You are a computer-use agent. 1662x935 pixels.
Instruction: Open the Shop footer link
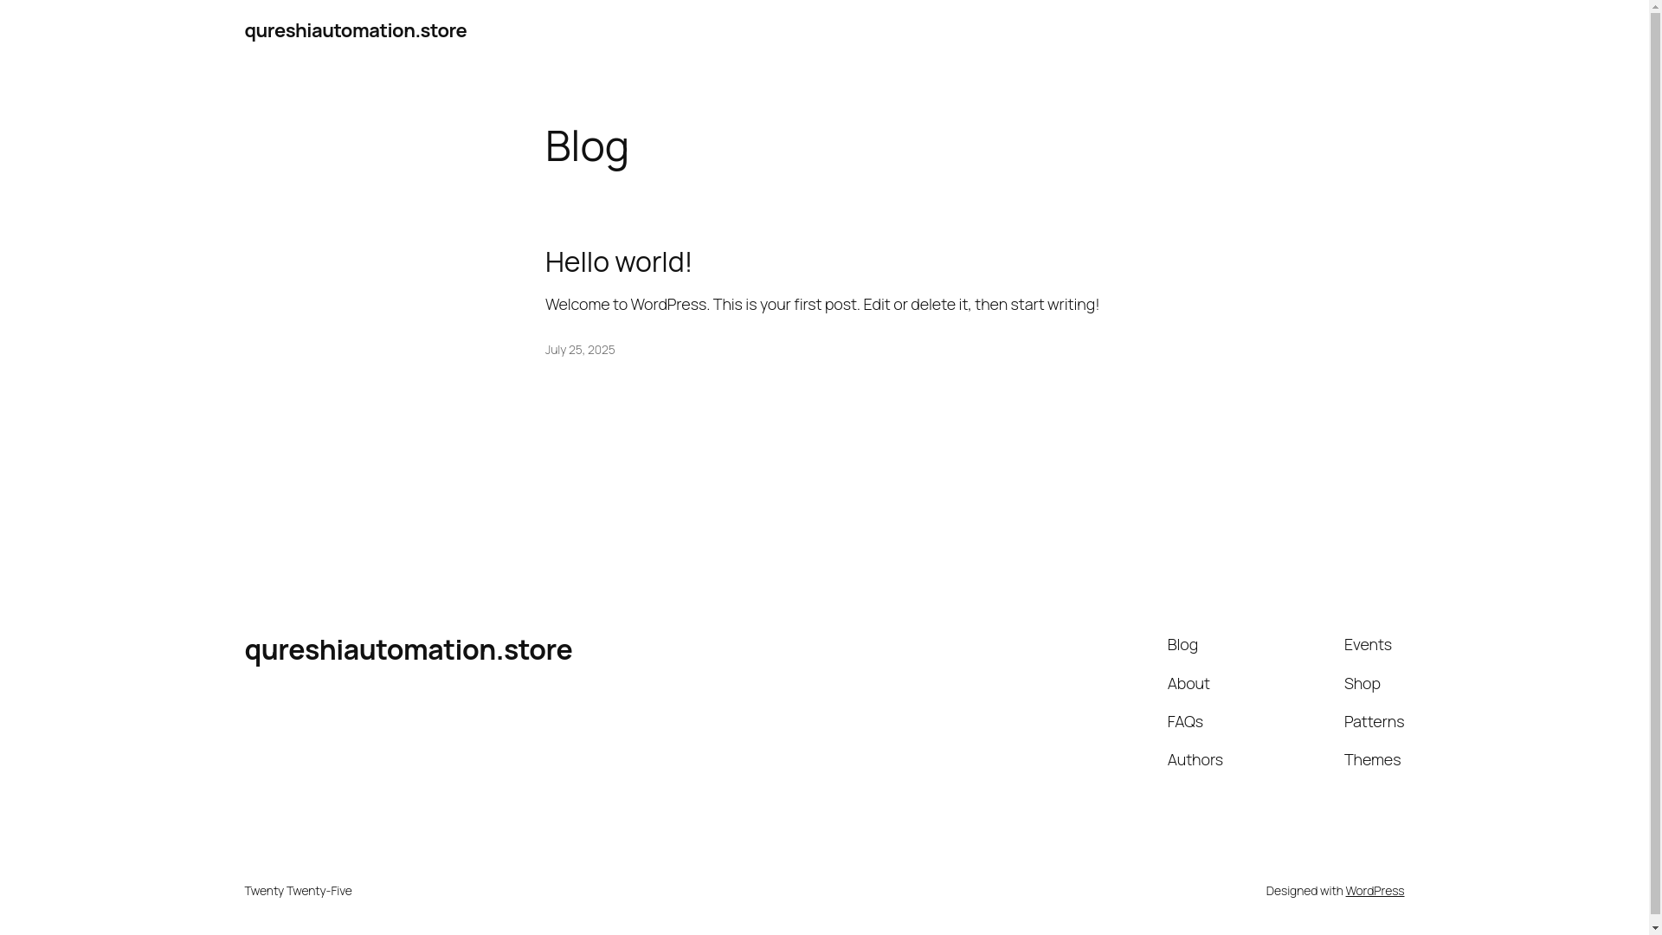point(1362,683)
